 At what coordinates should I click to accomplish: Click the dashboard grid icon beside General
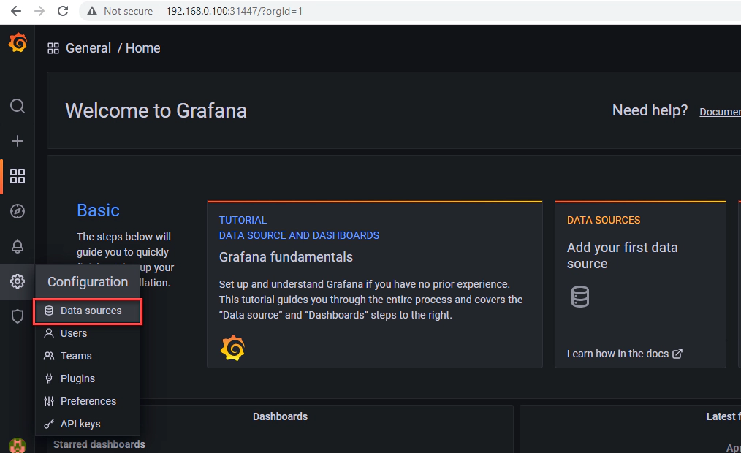point(53,48)
